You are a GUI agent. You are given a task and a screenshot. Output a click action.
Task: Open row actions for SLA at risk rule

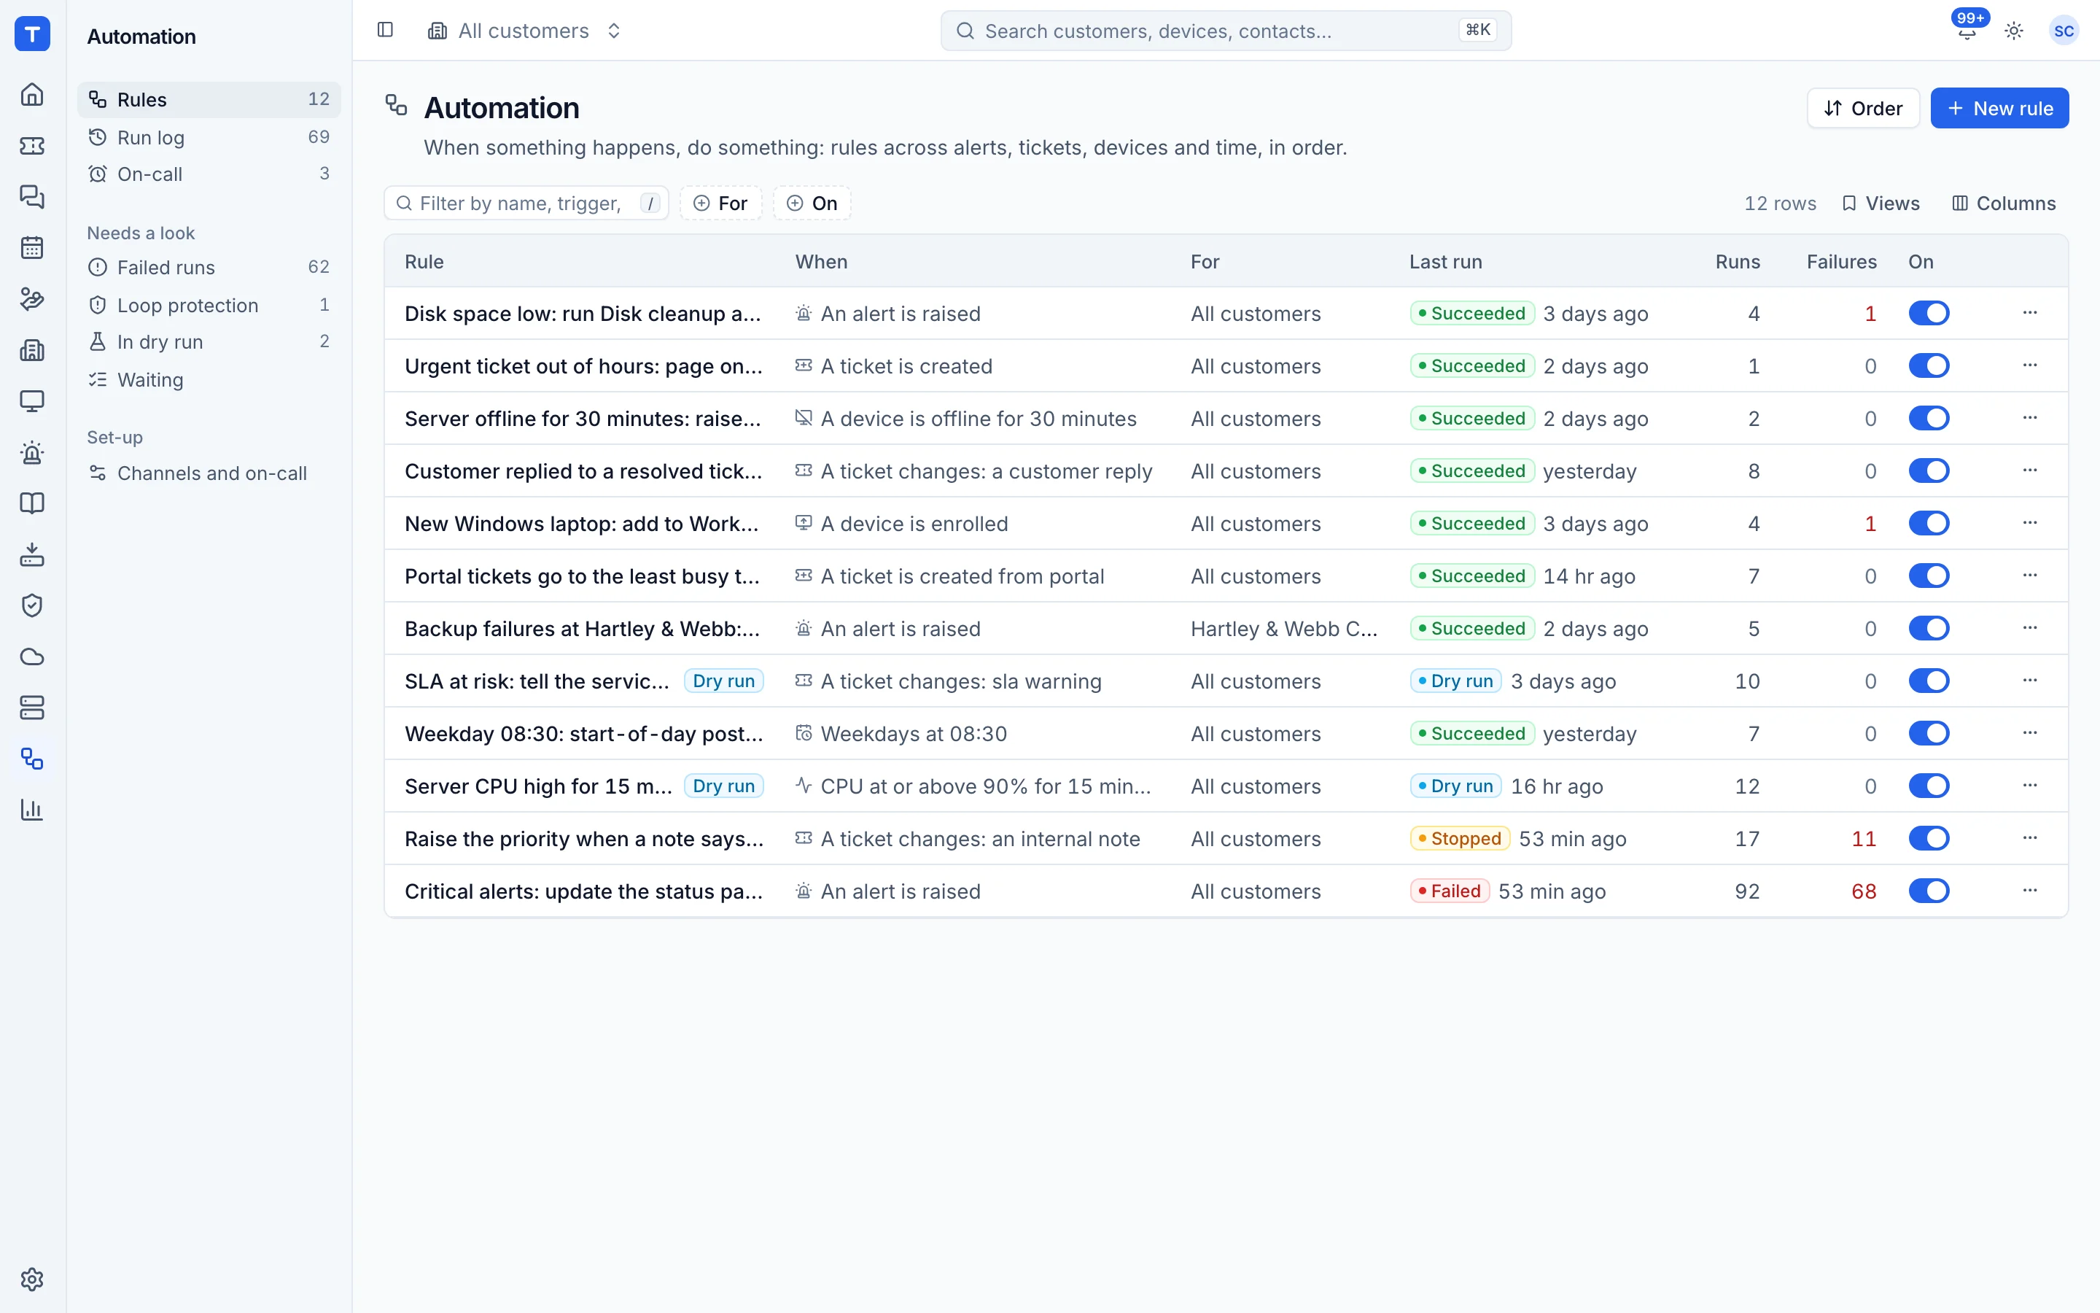pos(2030,680)
